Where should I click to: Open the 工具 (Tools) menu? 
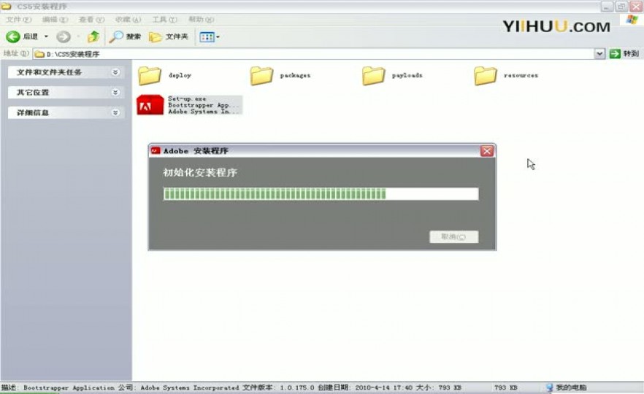click(164, 20)
